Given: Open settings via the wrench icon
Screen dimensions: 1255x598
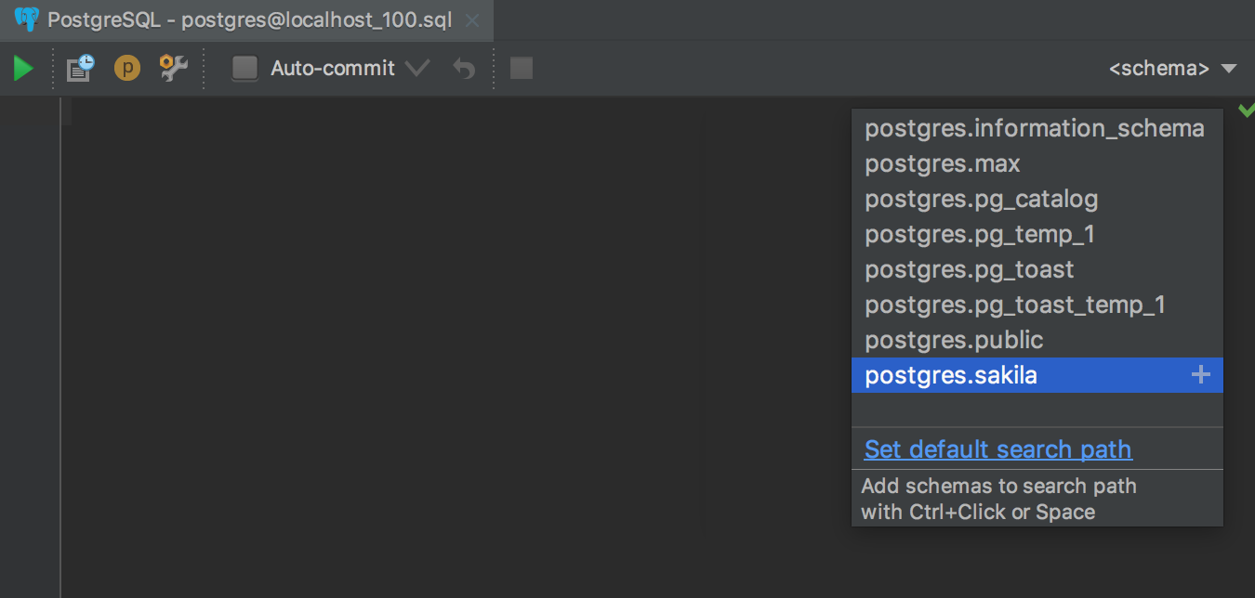Looking at the screenshot, I should click(174, 68).
